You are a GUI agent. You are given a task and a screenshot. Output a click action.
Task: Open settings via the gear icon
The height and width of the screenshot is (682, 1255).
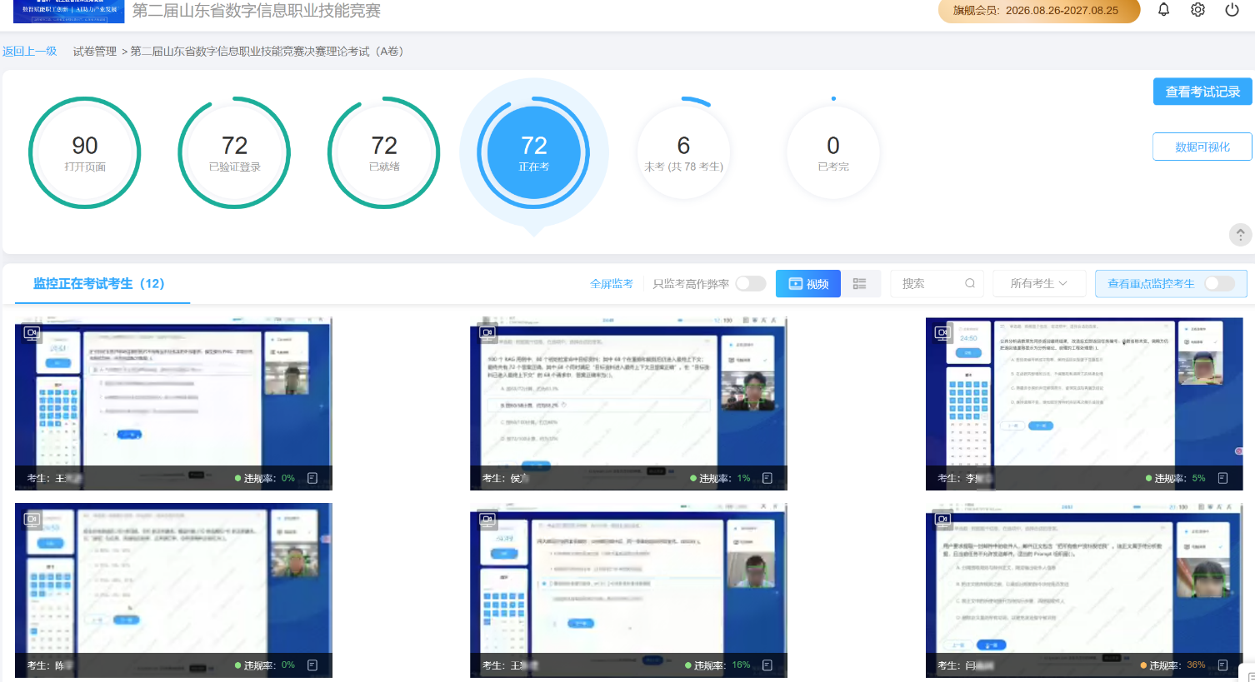(1197, 10)
